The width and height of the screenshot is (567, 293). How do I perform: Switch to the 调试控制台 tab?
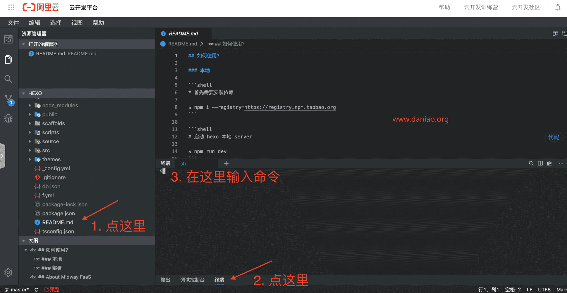tap(192, 280)
